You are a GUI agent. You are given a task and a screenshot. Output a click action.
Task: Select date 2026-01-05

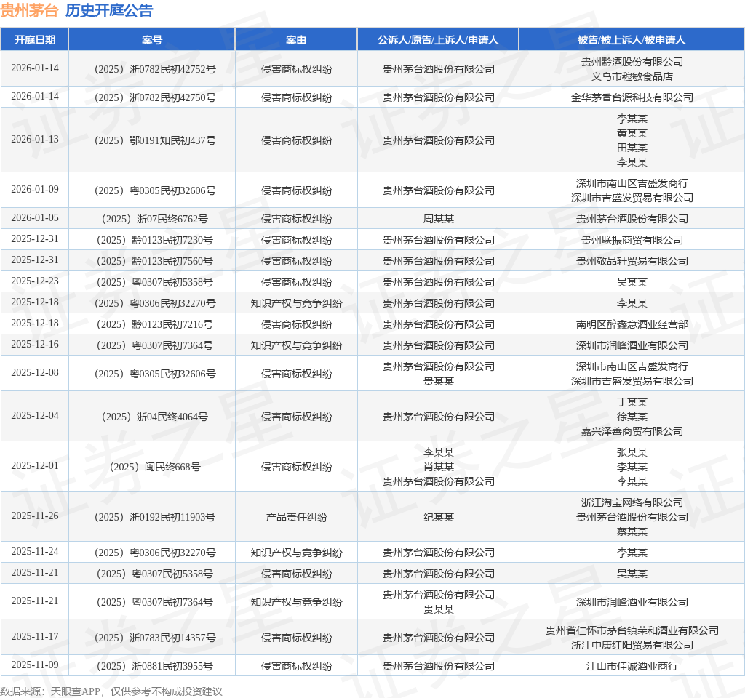[35, 218]
